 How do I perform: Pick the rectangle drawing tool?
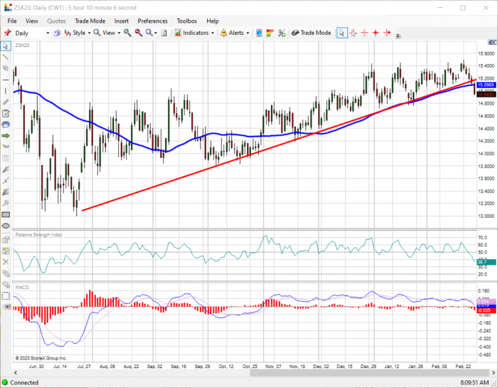click(6, 214)
